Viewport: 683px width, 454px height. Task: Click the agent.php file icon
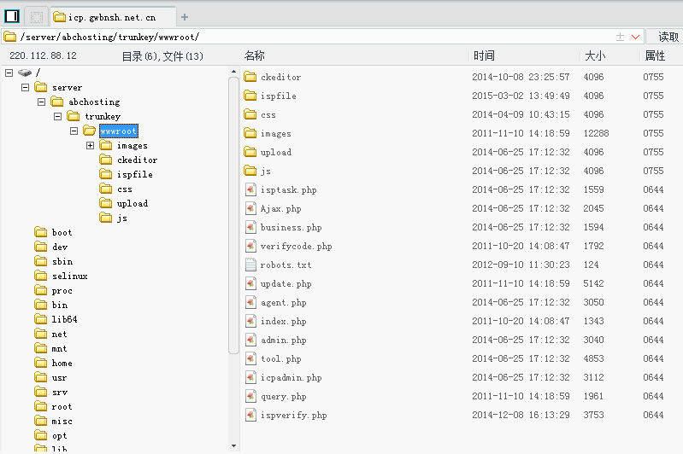pos(250,302)
